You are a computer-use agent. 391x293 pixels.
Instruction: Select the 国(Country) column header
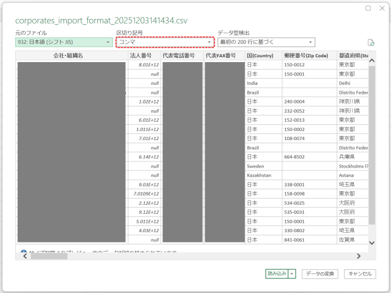tap(263, 55)
